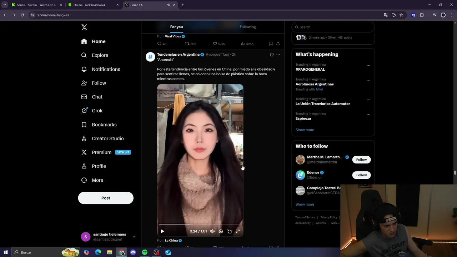Open account menu dots beside santiago tielemans
Viewport: 457px width, 257px height.
134,237
